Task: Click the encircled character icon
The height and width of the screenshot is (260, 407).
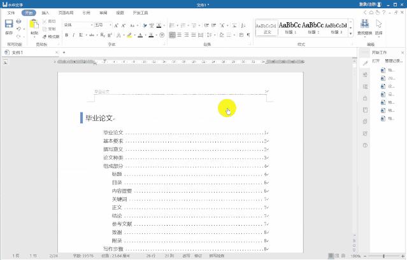Action: [162, 35]
